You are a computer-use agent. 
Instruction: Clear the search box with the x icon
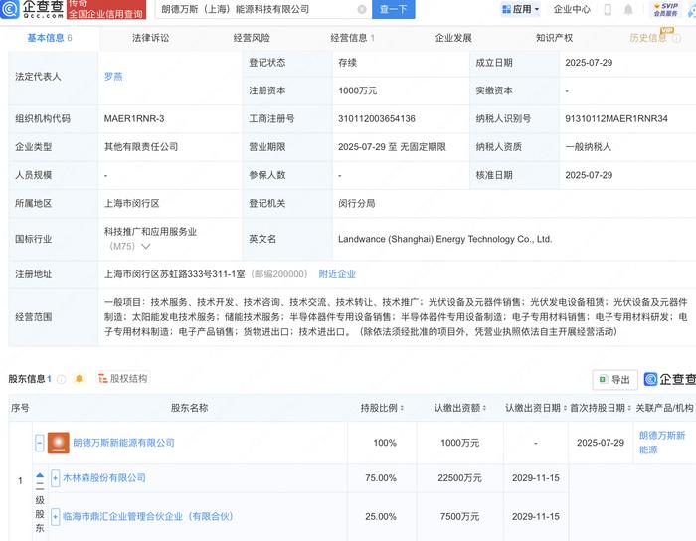[362, 9]
